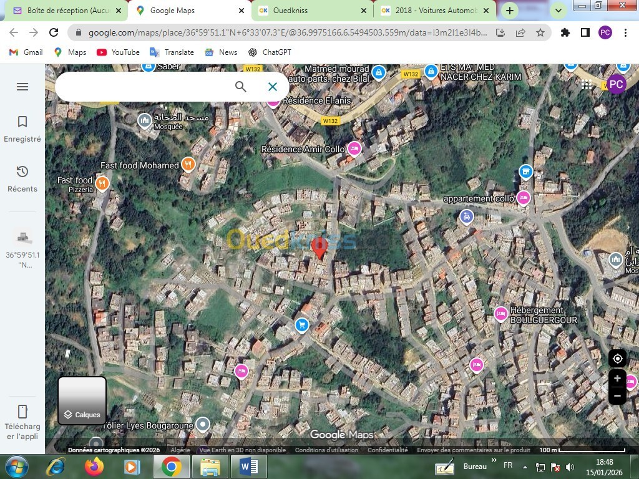Select Résidence Amir Collo hotel marker
This screenshot has width=639, height=479.
(x=354, y=148)
